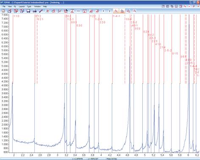The image size is (200, 160).
Task: Open the View menu
Action: point(10,6)
